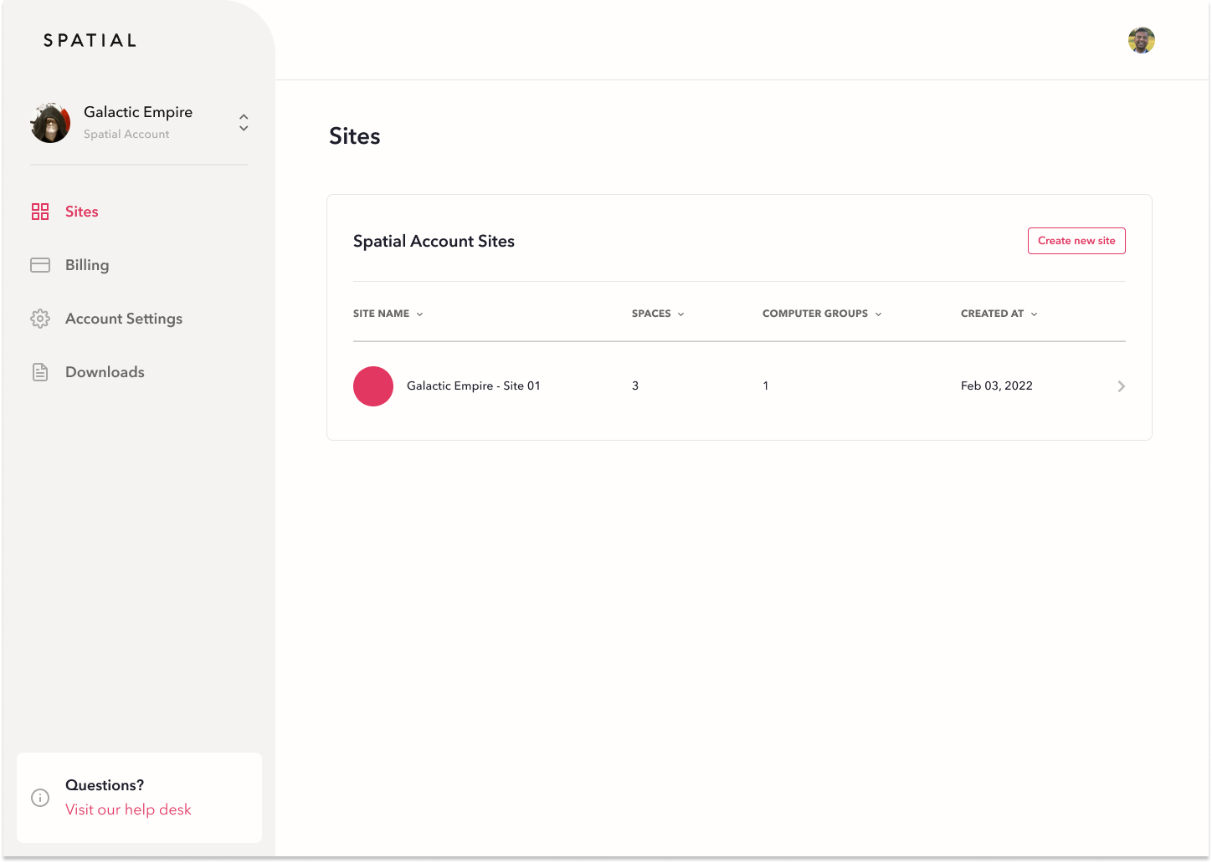
Task: Click the Account Settings gear icon
Action: tap(40, 319)
